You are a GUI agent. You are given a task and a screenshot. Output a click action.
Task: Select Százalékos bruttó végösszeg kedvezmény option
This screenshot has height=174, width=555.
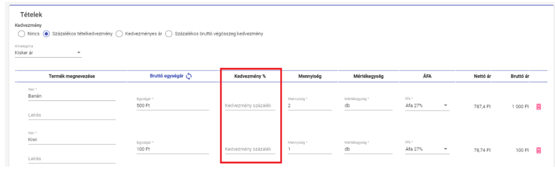click(169, 34)
